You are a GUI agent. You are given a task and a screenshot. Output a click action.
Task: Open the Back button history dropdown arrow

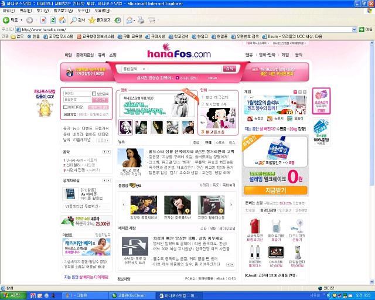tap(22, 20)
